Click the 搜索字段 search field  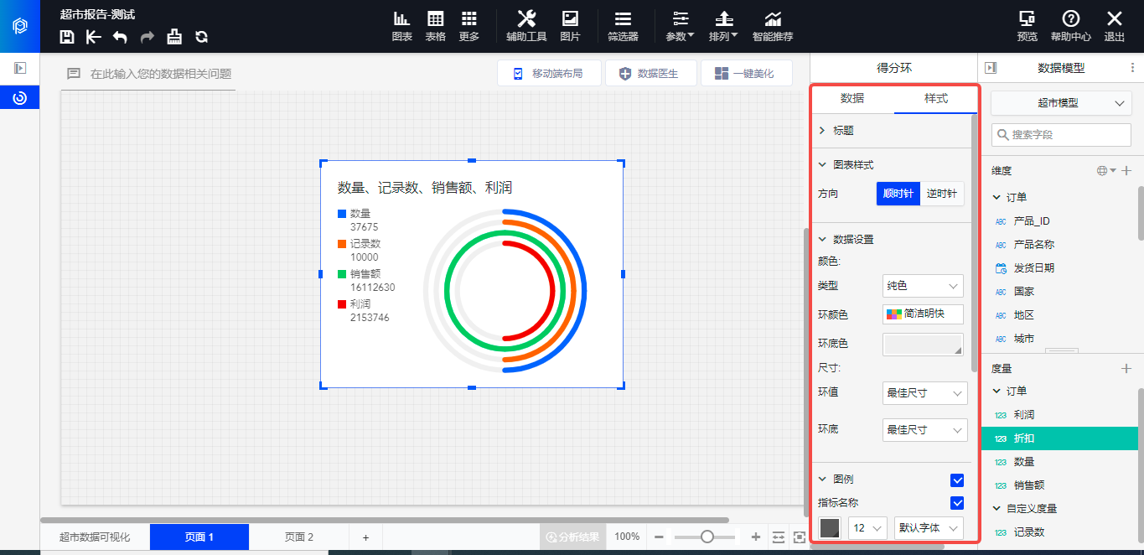click(x=1061, y=134)
